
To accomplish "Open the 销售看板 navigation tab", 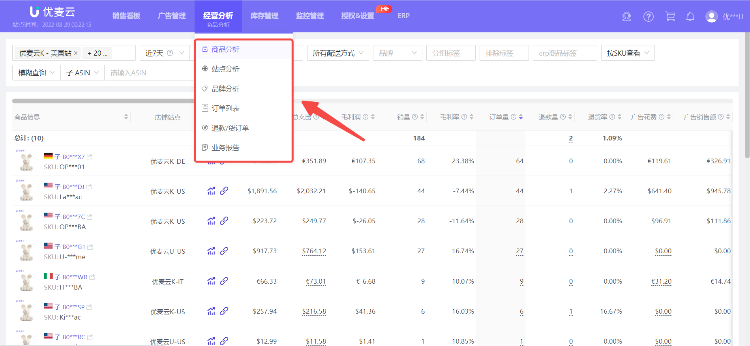I will [126, 16].
